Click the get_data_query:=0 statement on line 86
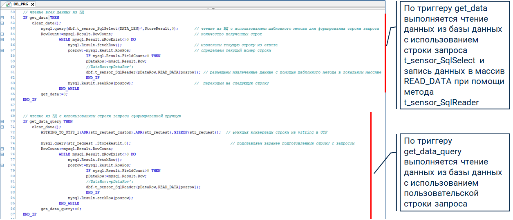Viewport: 513px width, 220px height. [61, 209]
